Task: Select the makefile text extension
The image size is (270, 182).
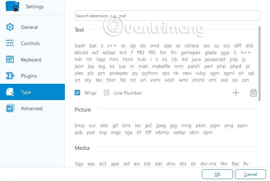Action: pos(161,66)
